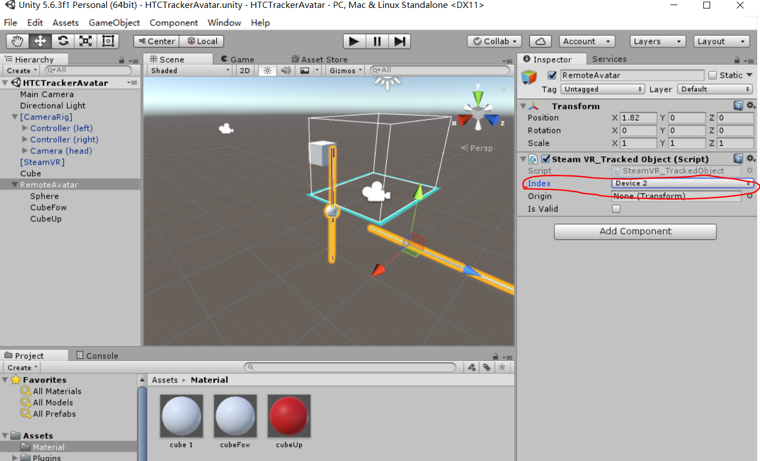
Task: Click the Origin field object picker circle
Action: pyautogui.click(x=750, y=196)
